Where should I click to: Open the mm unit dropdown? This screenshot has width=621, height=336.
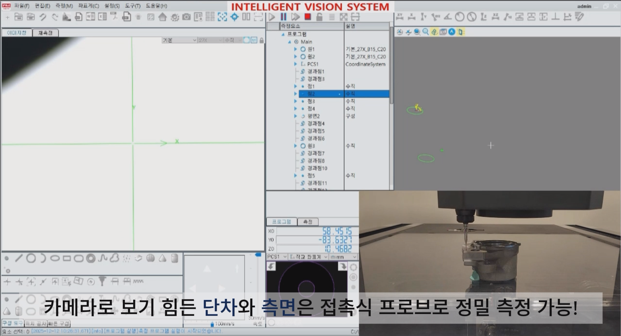[x=343, y=257]
